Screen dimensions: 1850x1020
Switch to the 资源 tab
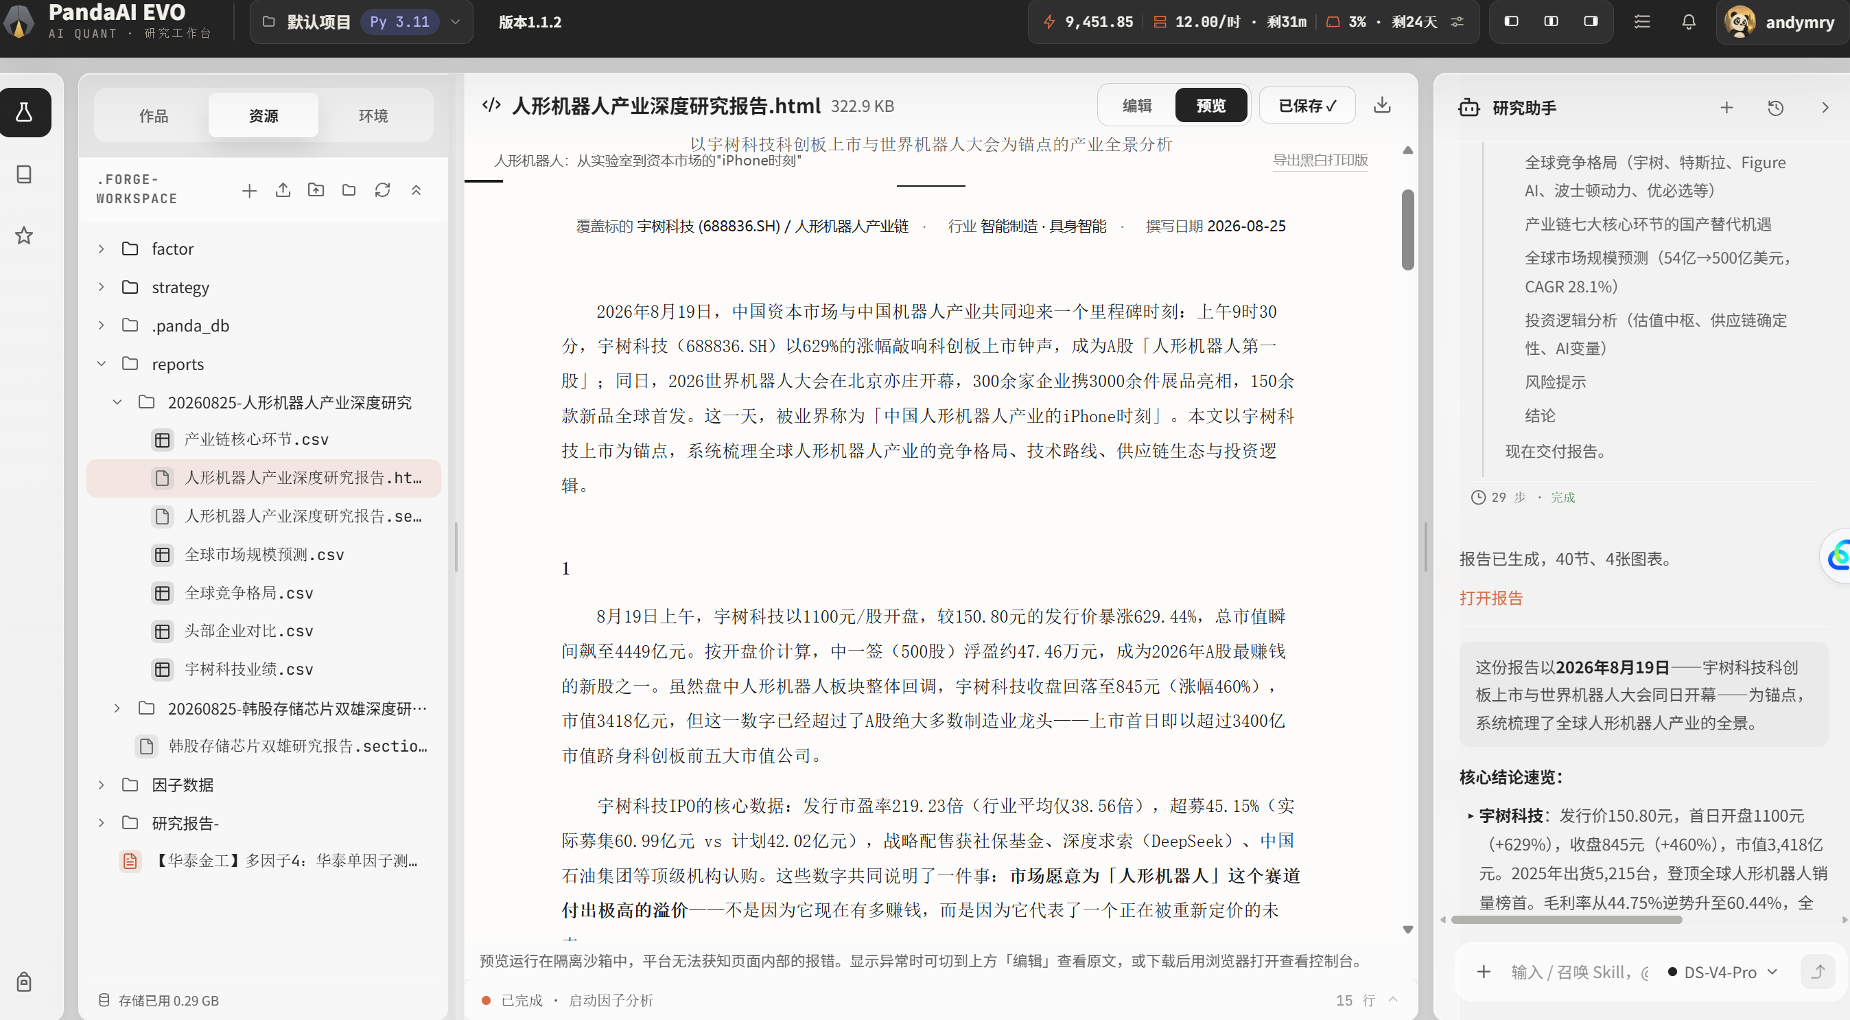pos(263,115)
